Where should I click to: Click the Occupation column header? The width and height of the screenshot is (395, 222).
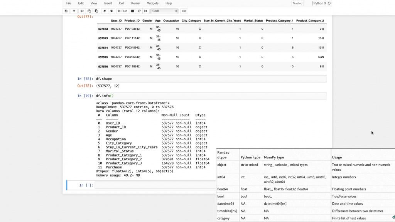point(171,21)
